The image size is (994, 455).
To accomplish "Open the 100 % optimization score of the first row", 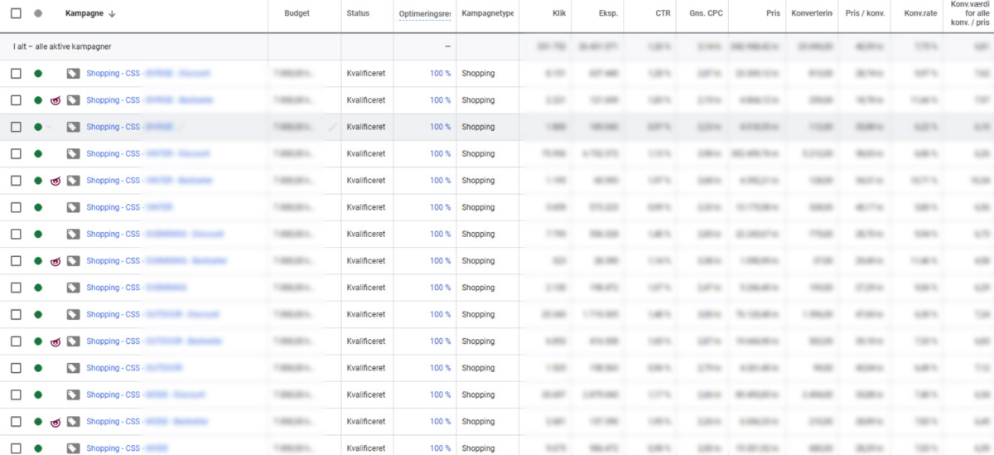I will coord(440,74).
